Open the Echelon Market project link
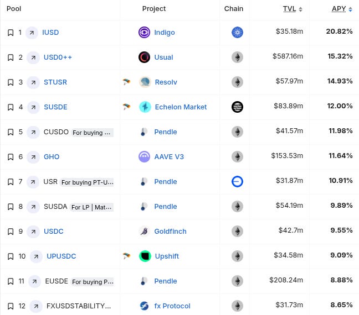The height and width of the screenshot is (315, 359). point(181,107)
